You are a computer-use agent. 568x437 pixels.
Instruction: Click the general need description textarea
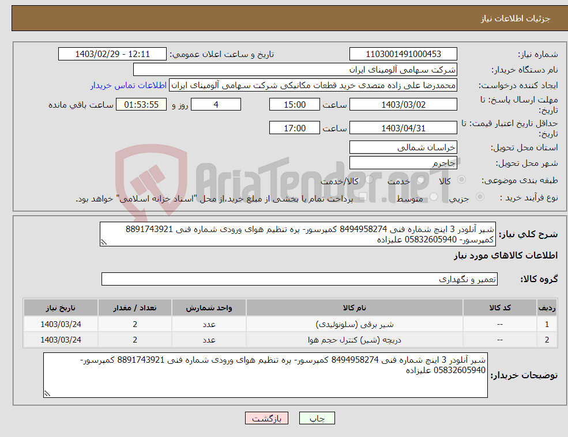point(298,234)
